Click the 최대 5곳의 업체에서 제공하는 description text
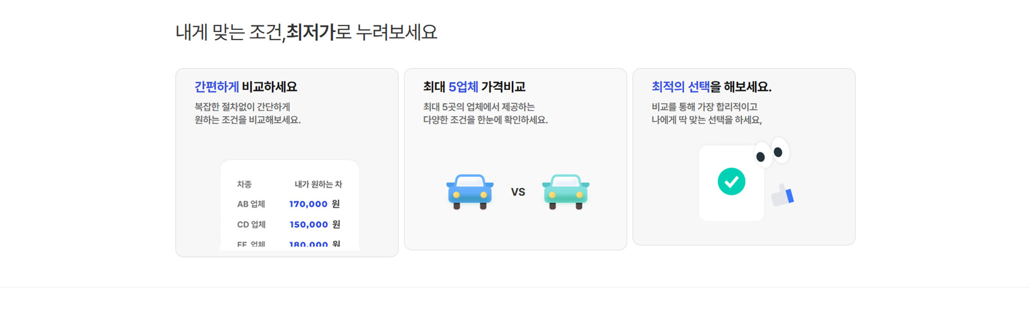Screen dimensions: 1030x311 click(x=479, y=107)
